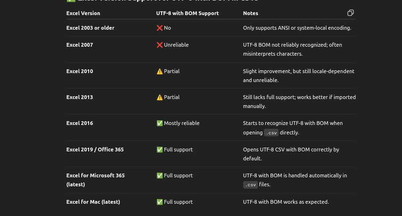The height and width of the screenshot is (216, 402).
Task: Click the green check in Microsoft 365 row
Action: [x=159, y=175]
